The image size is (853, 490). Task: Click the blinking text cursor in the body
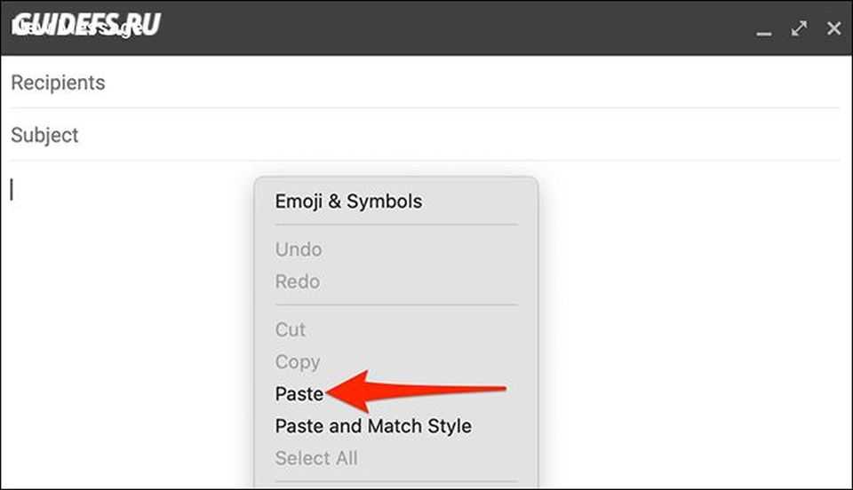point(12,189)
